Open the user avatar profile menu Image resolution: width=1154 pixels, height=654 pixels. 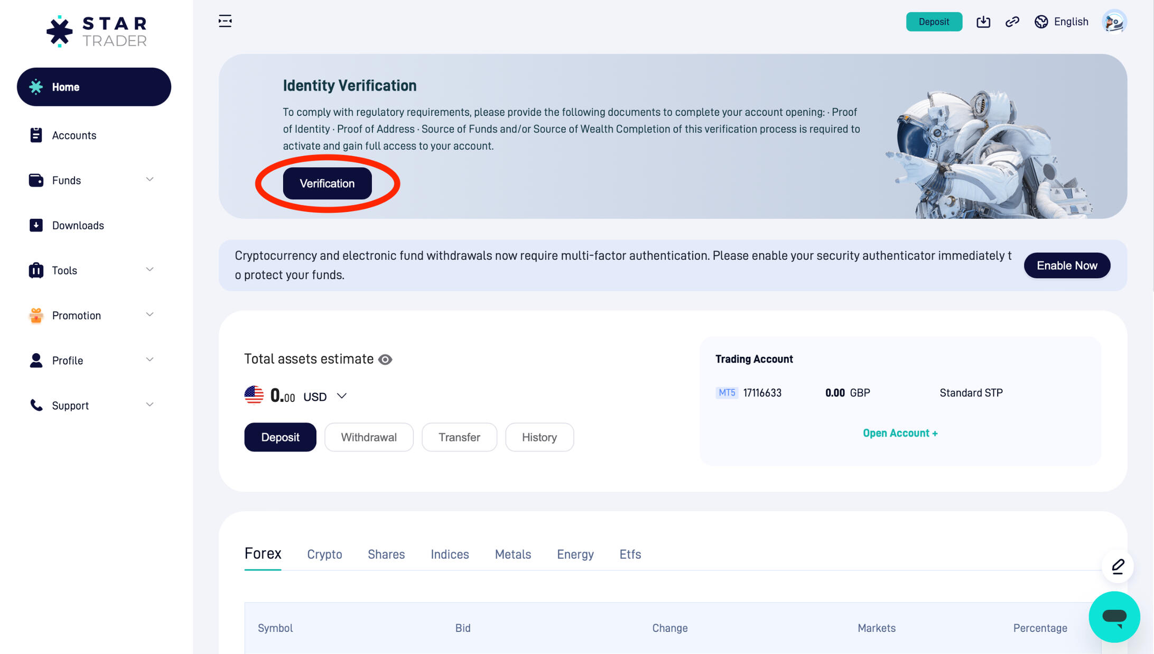[1114, 22]
